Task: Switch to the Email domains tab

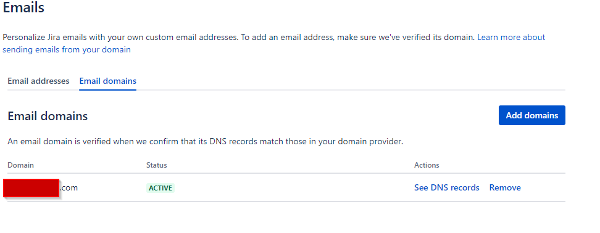Action: click(x=107, y=81)
